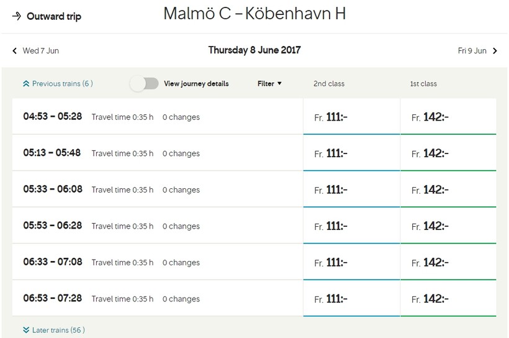509x338 pixels.
Task: Click the right chevron after Fri 9 Jun
Action: tap(495, 51)
